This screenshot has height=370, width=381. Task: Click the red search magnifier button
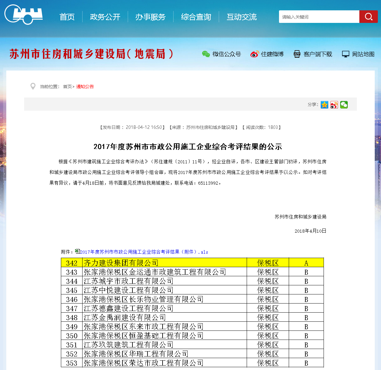tap(368, 17)
